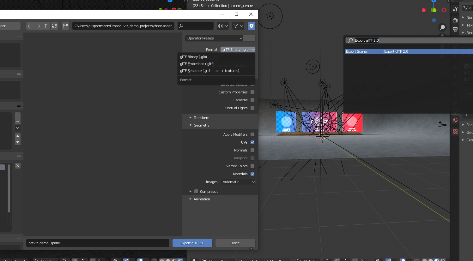Open the filter settings dropdown
Screen dimensions: 473x261
[238, 26]
